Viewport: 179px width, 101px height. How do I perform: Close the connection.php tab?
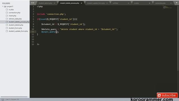(x=171, y=3)
